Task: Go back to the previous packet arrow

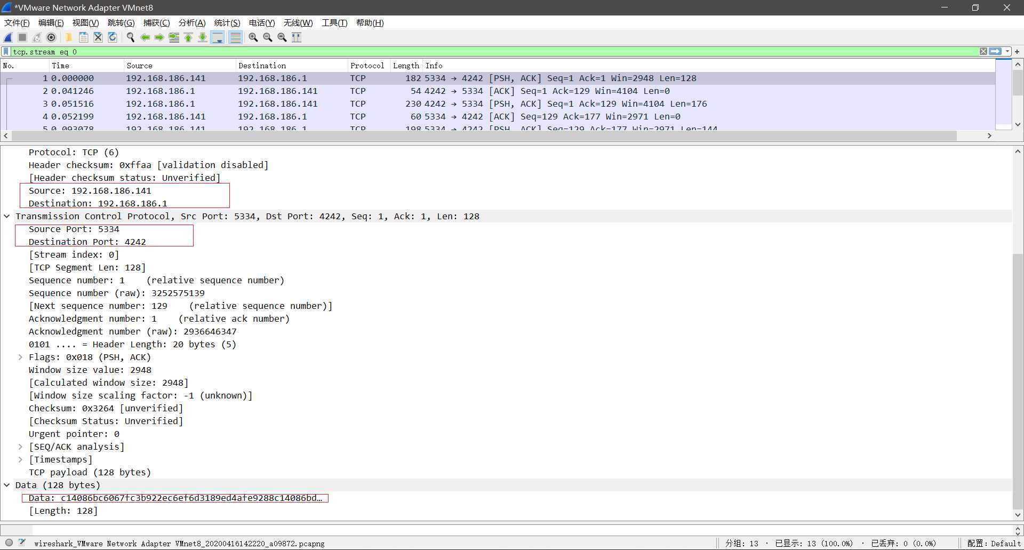Action: pos(145,37)
